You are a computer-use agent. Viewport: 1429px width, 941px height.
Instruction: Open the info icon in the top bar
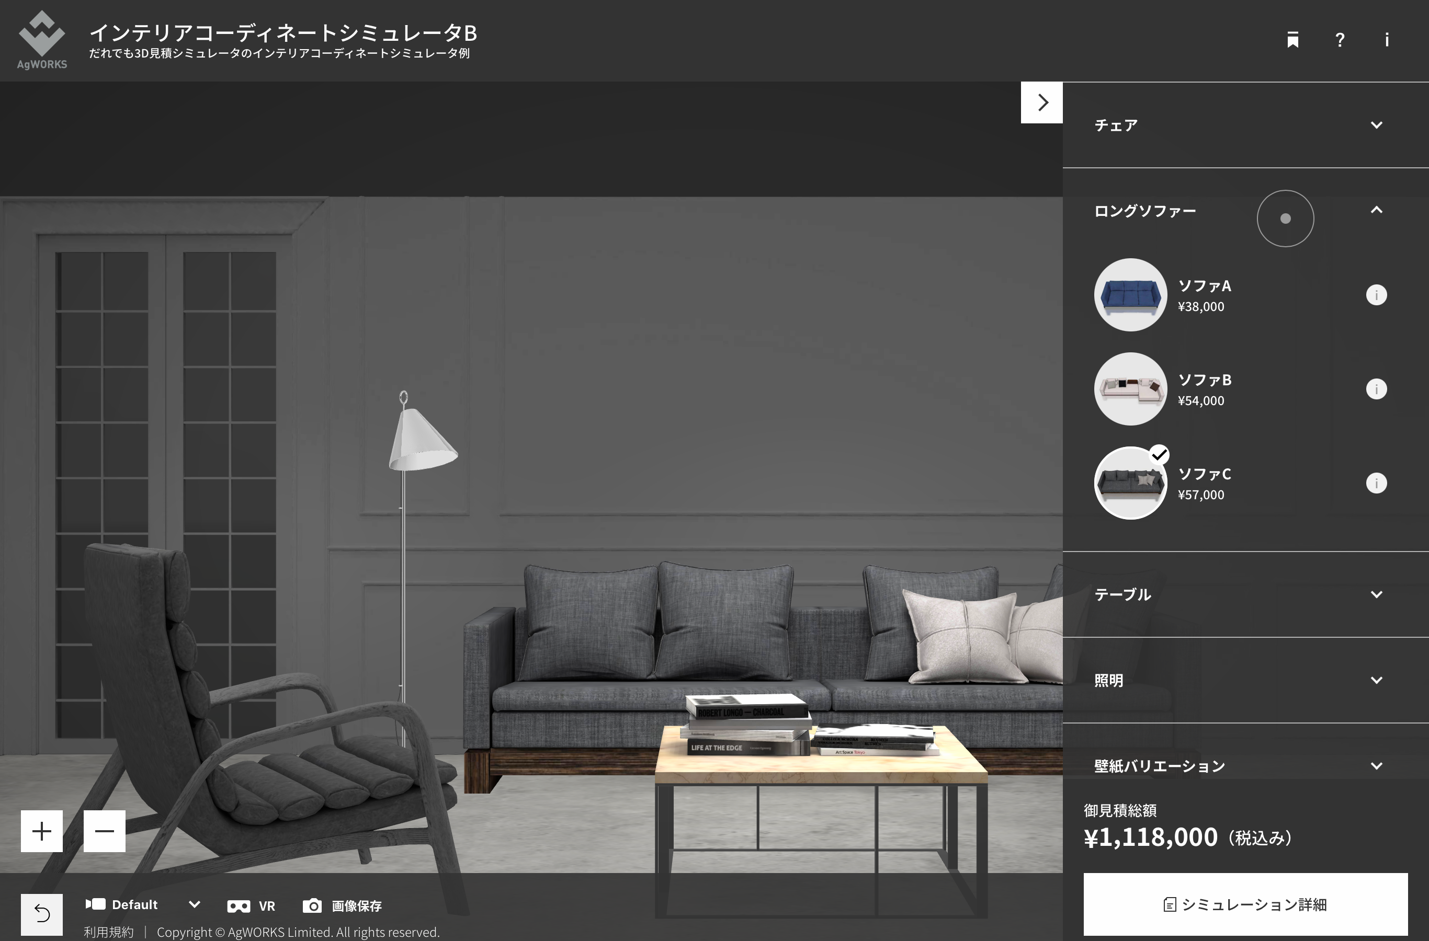(1387, 40)
